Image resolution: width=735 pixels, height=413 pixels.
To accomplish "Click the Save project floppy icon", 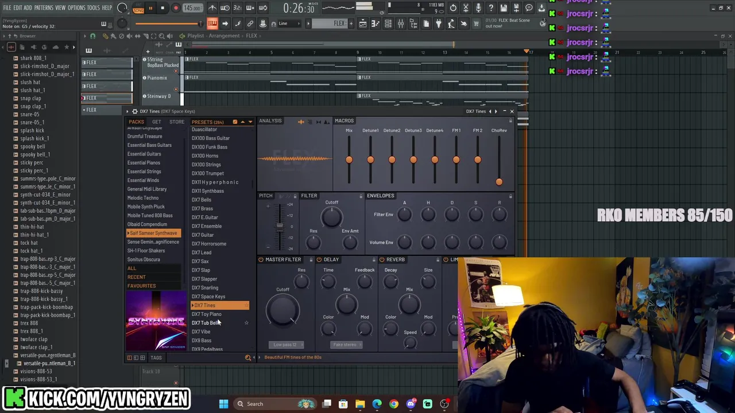I will point(504,8).
